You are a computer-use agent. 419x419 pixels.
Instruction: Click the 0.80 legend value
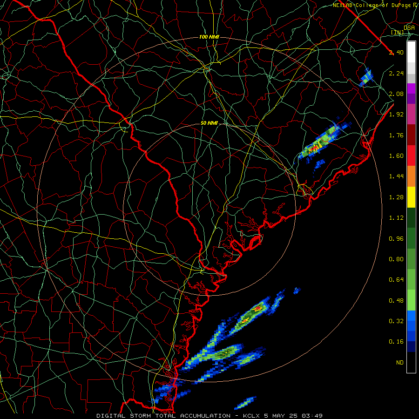pyautogui.click(x=396, y=259)
